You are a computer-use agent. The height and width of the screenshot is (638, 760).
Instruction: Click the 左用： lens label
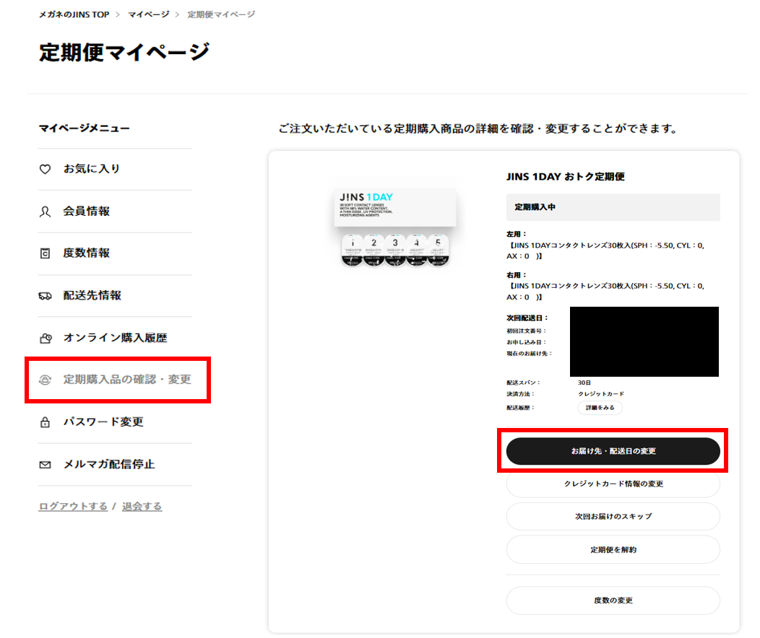517,235
